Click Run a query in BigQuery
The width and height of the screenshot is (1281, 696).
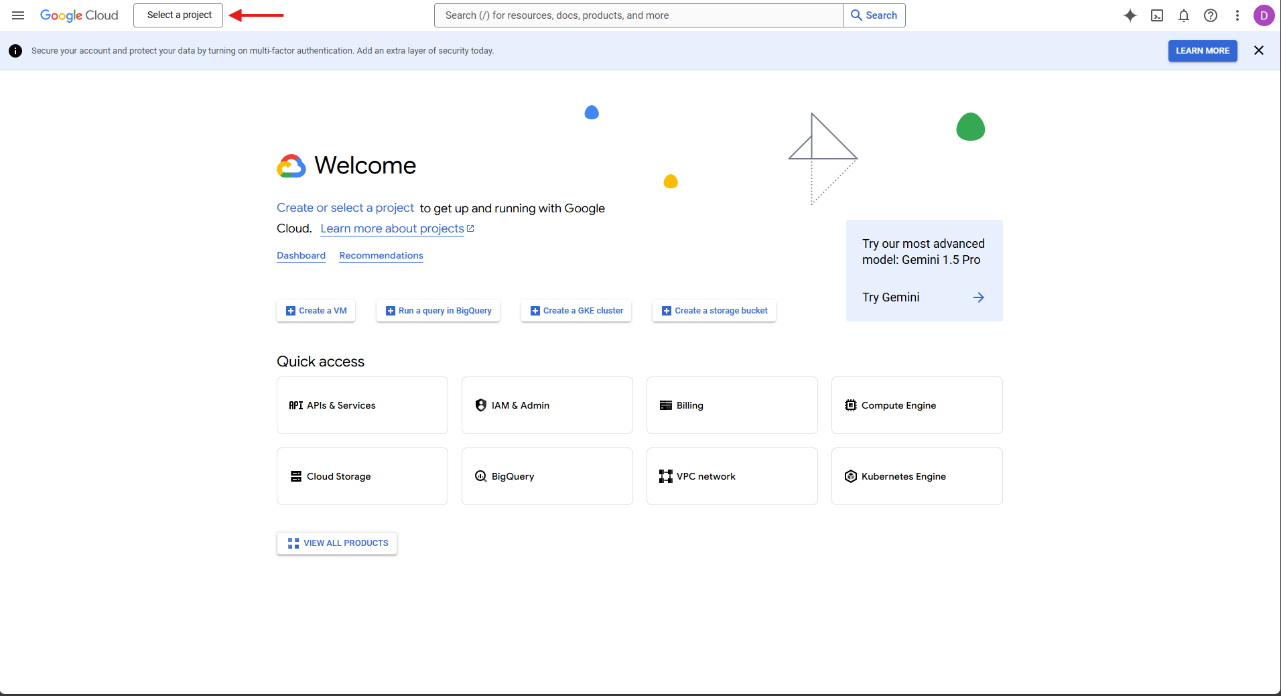(438, 311)
